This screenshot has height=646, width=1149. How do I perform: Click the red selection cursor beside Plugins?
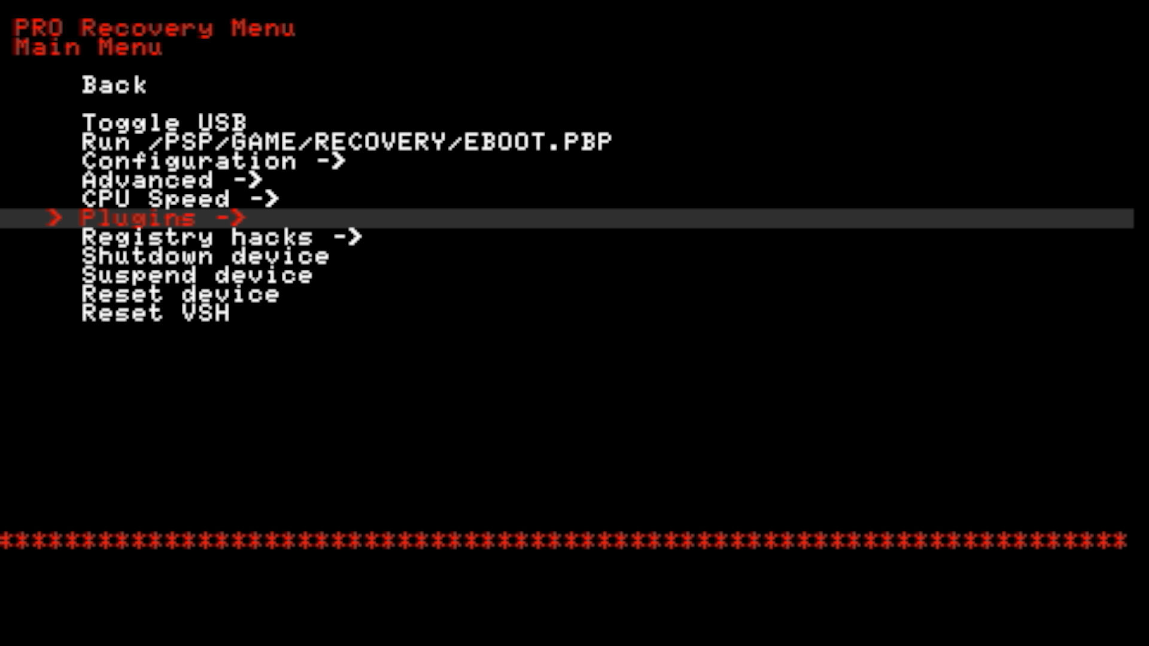(54, 218)
